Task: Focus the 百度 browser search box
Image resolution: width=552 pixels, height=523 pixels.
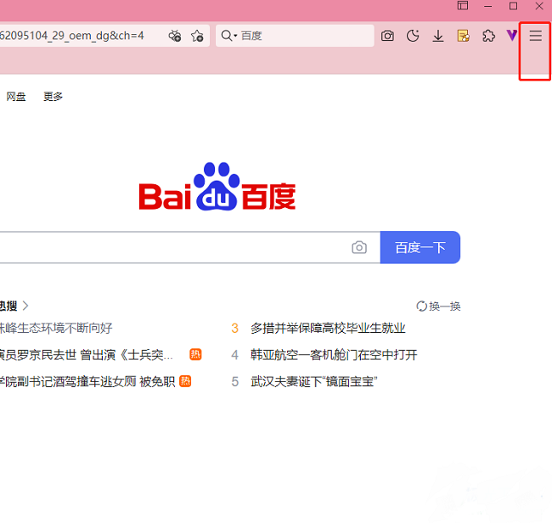Action: point(295,36)
